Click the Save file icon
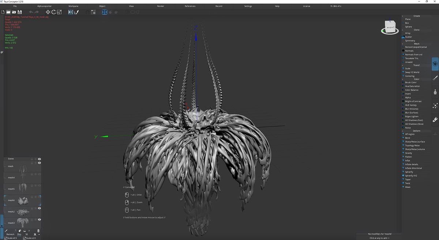This screenshot has height=240, width=439. point(19,12)
